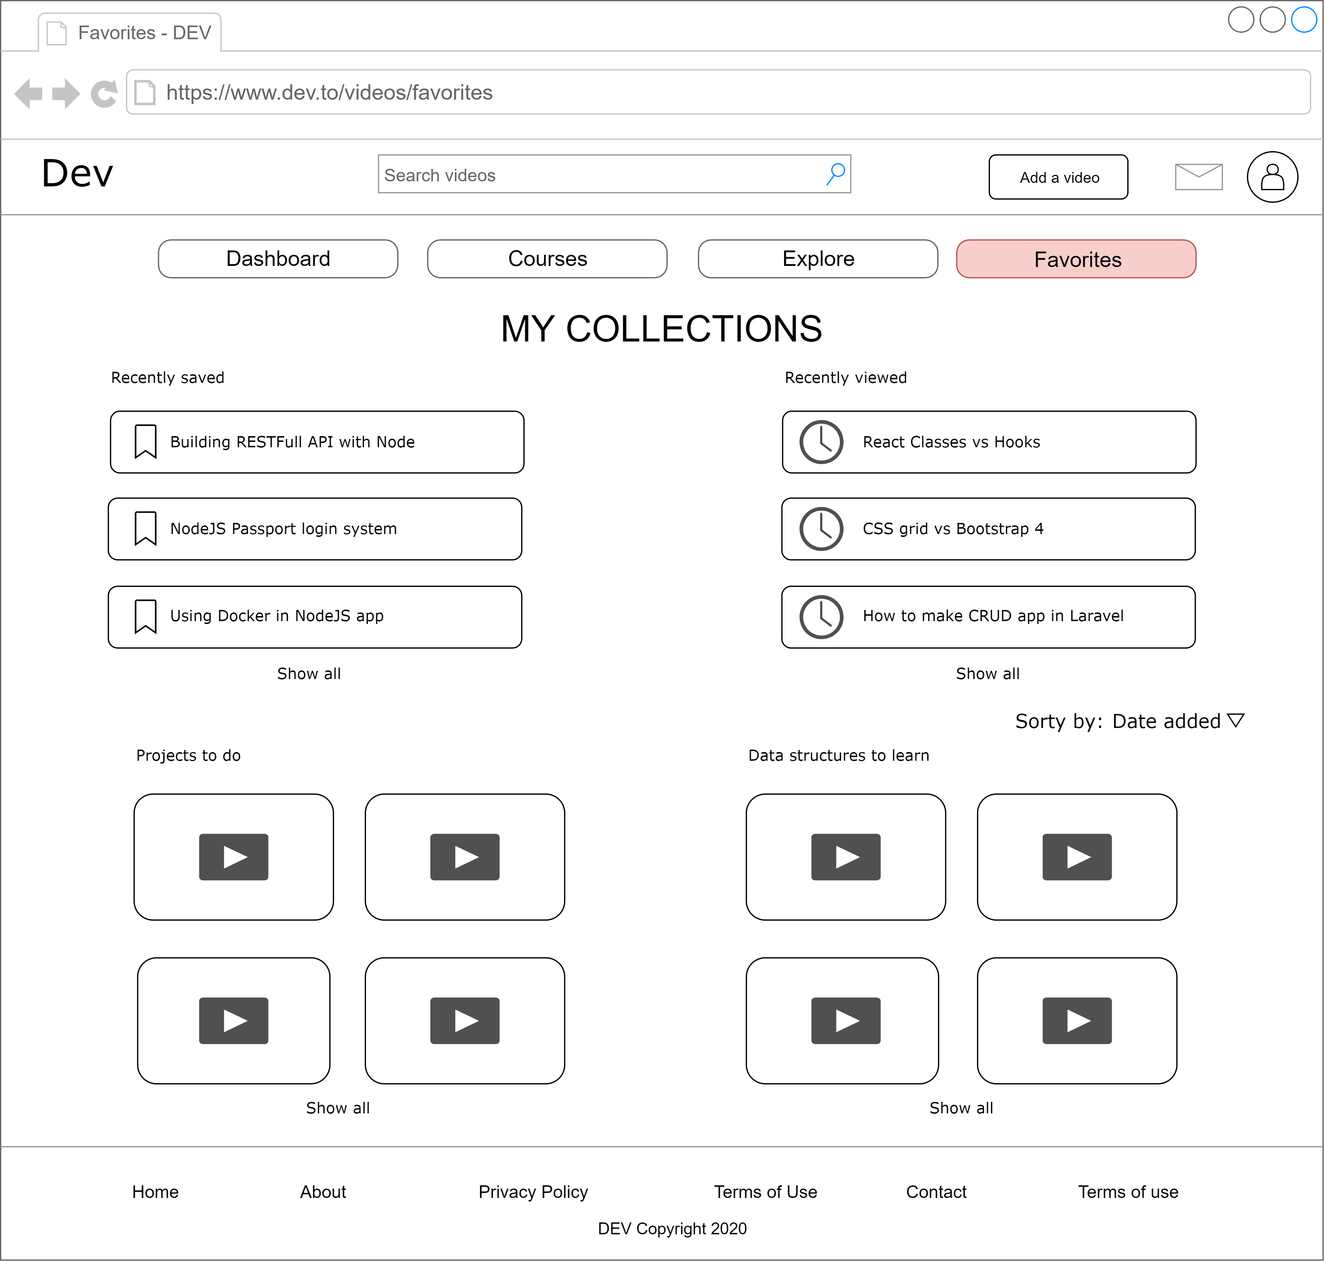
Task: Click clock icon beside React Classes vs Hooks
Action: 822,443
